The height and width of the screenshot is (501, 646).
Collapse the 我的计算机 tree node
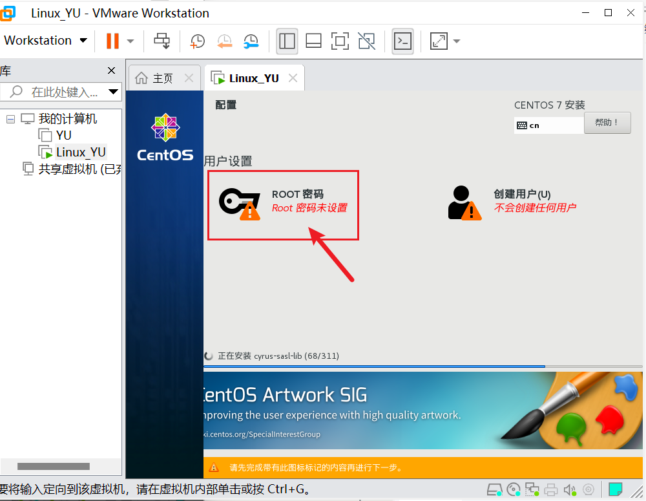click(11, 119)
